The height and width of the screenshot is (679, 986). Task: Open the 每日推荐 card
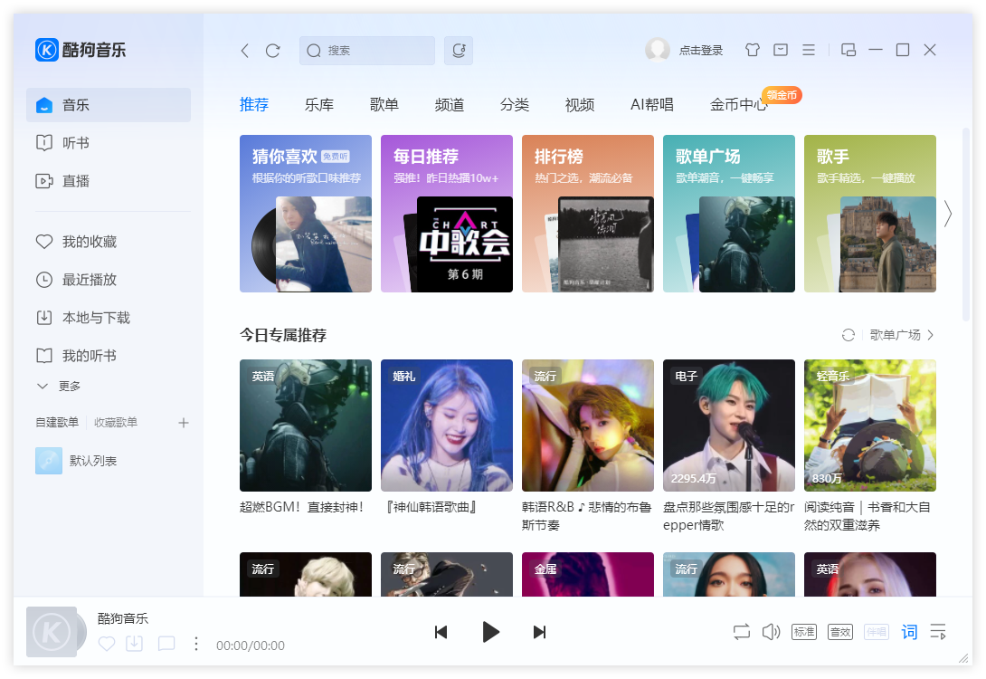click(447, 214)
